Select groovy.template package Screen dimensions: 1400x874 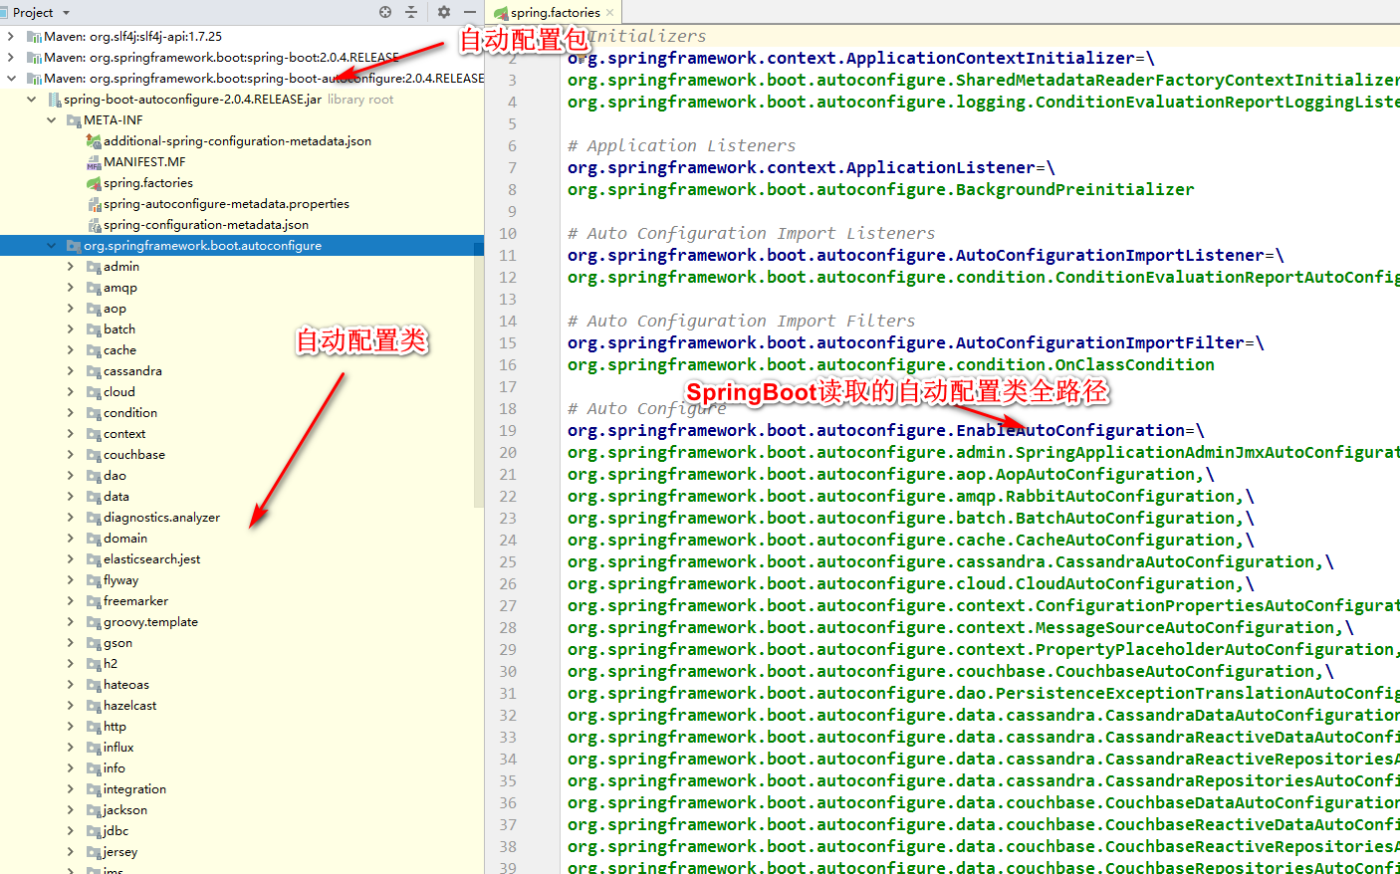click(x=150, y=621)
